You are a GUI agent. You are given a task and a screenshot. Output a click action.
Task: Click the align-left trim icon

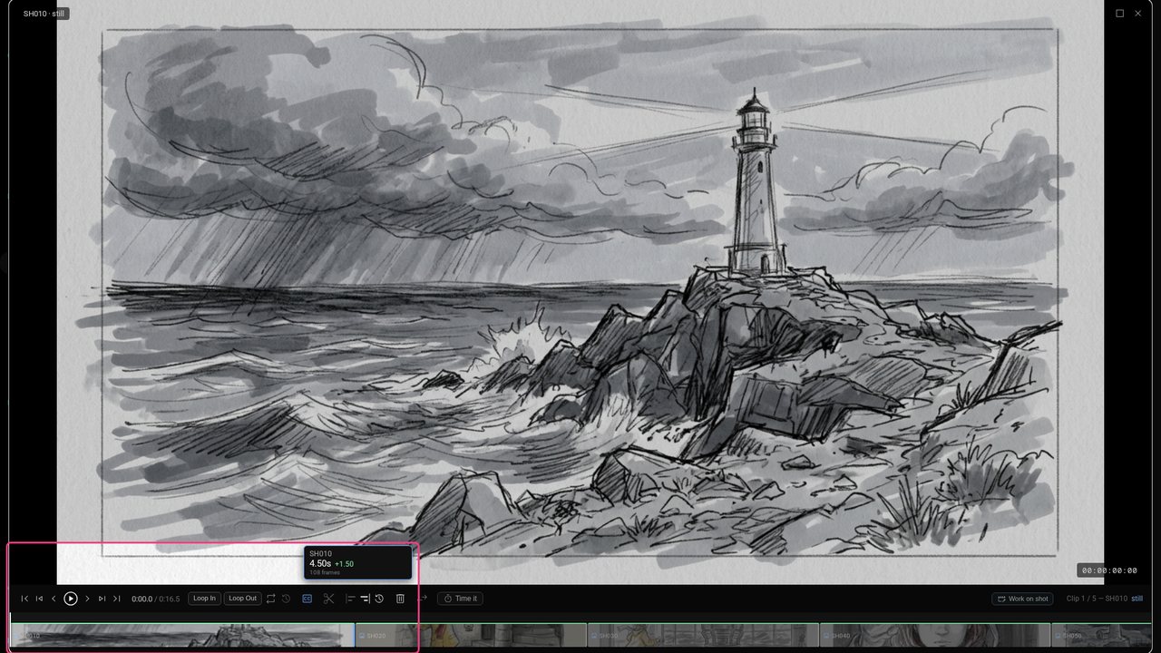[x=350, y=599]
